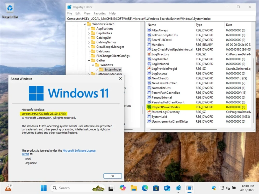
Task: Open the weather widget showing 77°
Action: pos(9,188)
